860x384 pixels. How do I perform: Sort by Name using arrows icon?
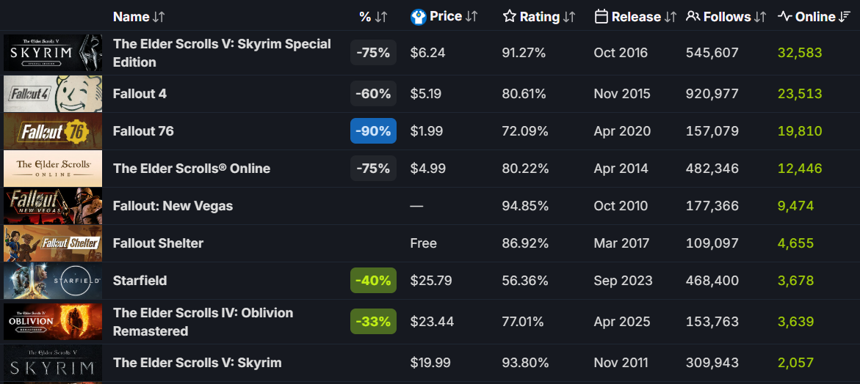pyautogui.click(x=159, y=17)
